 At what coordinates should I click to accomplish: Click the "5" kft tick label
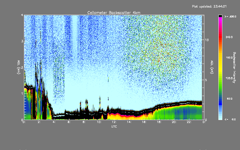point(206,80)
